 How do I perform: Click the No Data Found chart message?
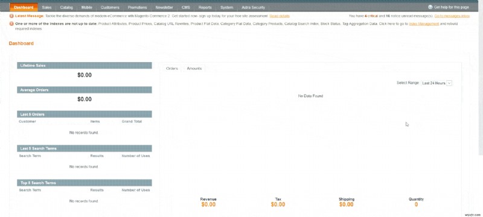(310, 96)
